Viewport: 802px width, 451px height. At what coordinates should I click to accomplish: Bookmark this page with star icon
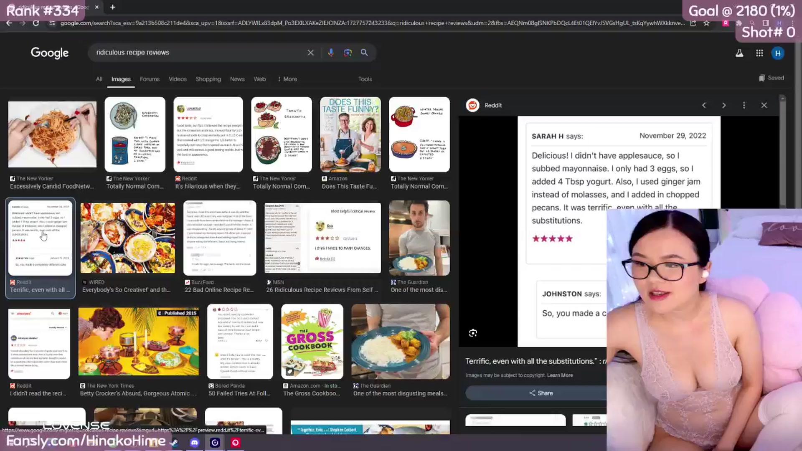706,23
